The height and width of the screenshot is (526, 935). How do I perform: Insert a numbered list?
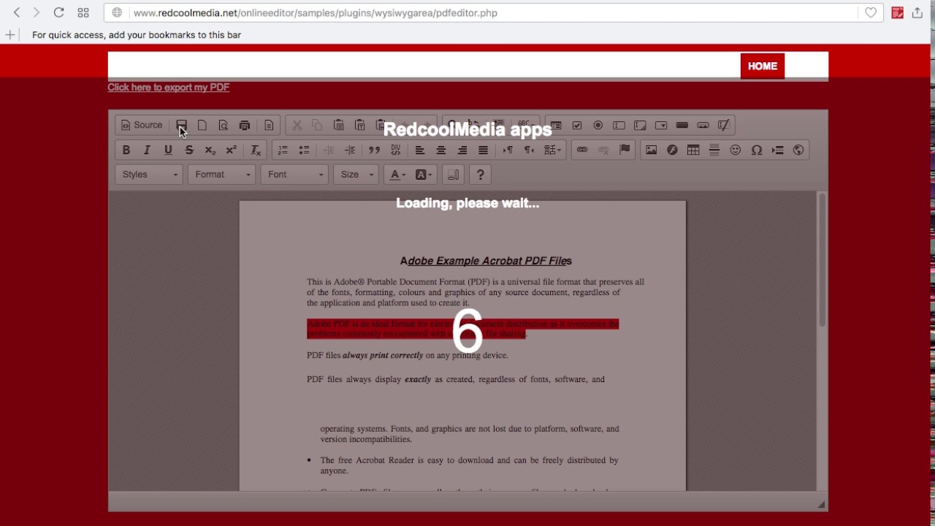coord(283,150)
